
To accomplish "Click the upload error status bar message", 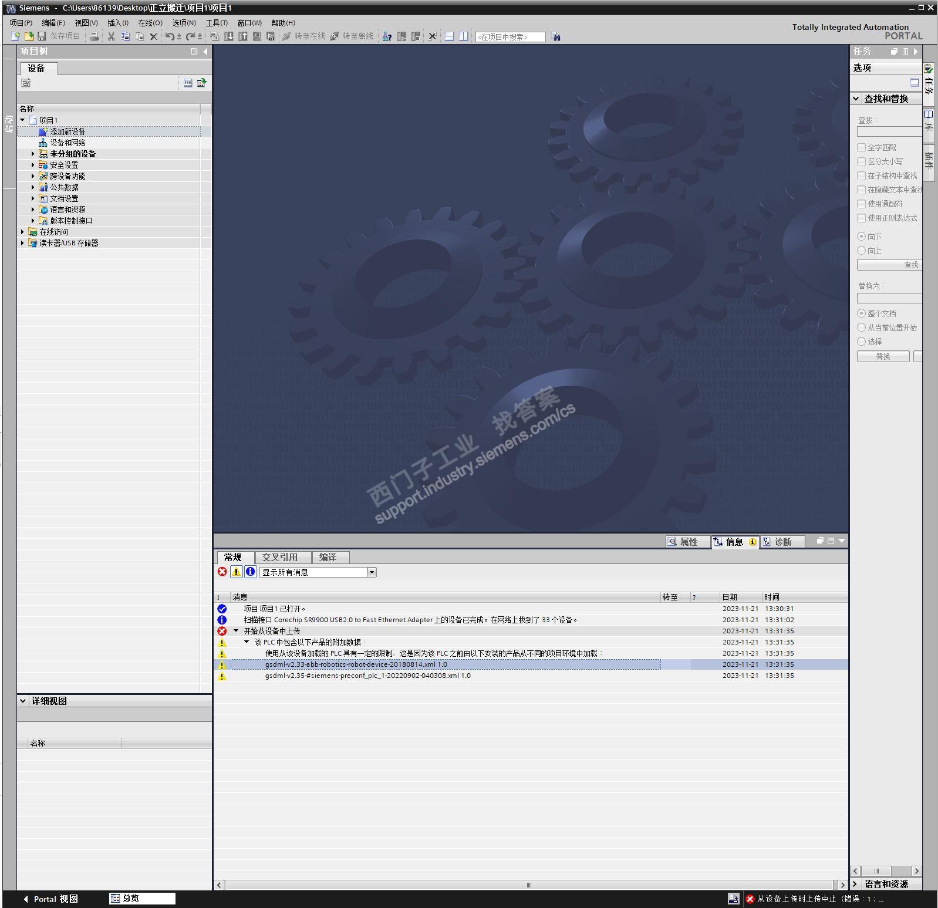I will [x=815, y=899].
